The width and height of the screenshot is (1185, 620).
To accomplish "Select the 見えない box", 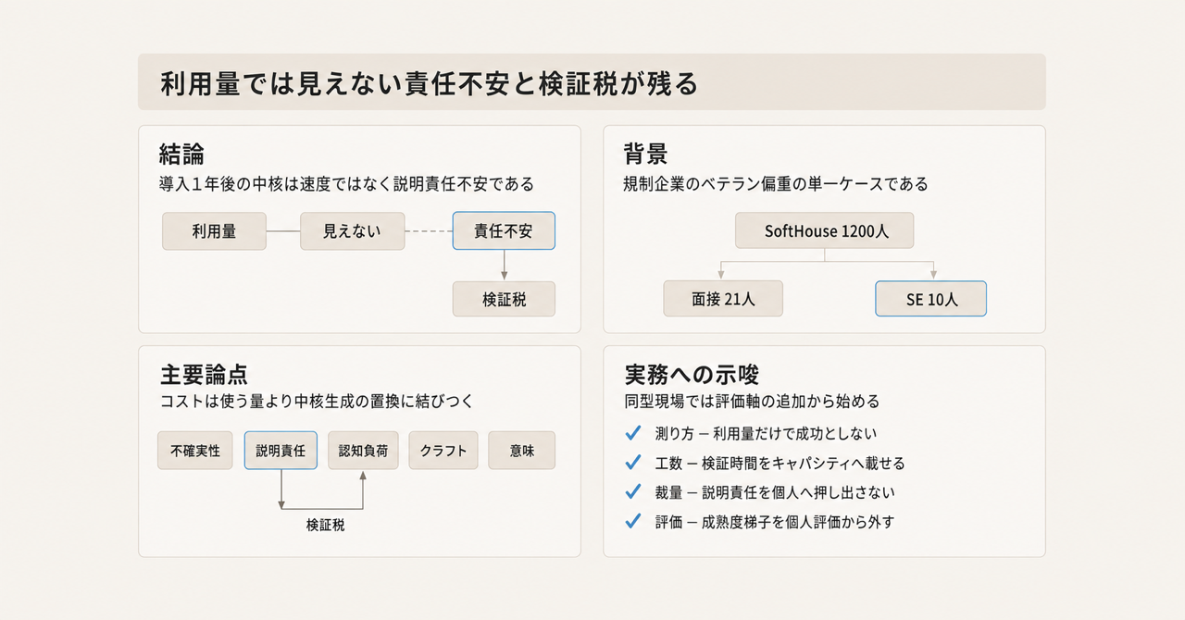I will [x=353, y=231].
